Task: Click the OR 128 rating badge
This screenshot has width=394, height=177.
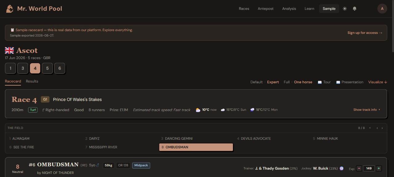Action: [x=123, y=165]
